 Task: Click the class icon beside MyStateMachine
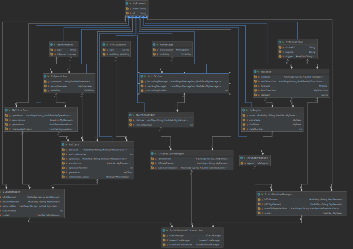[x=241, y=158]
